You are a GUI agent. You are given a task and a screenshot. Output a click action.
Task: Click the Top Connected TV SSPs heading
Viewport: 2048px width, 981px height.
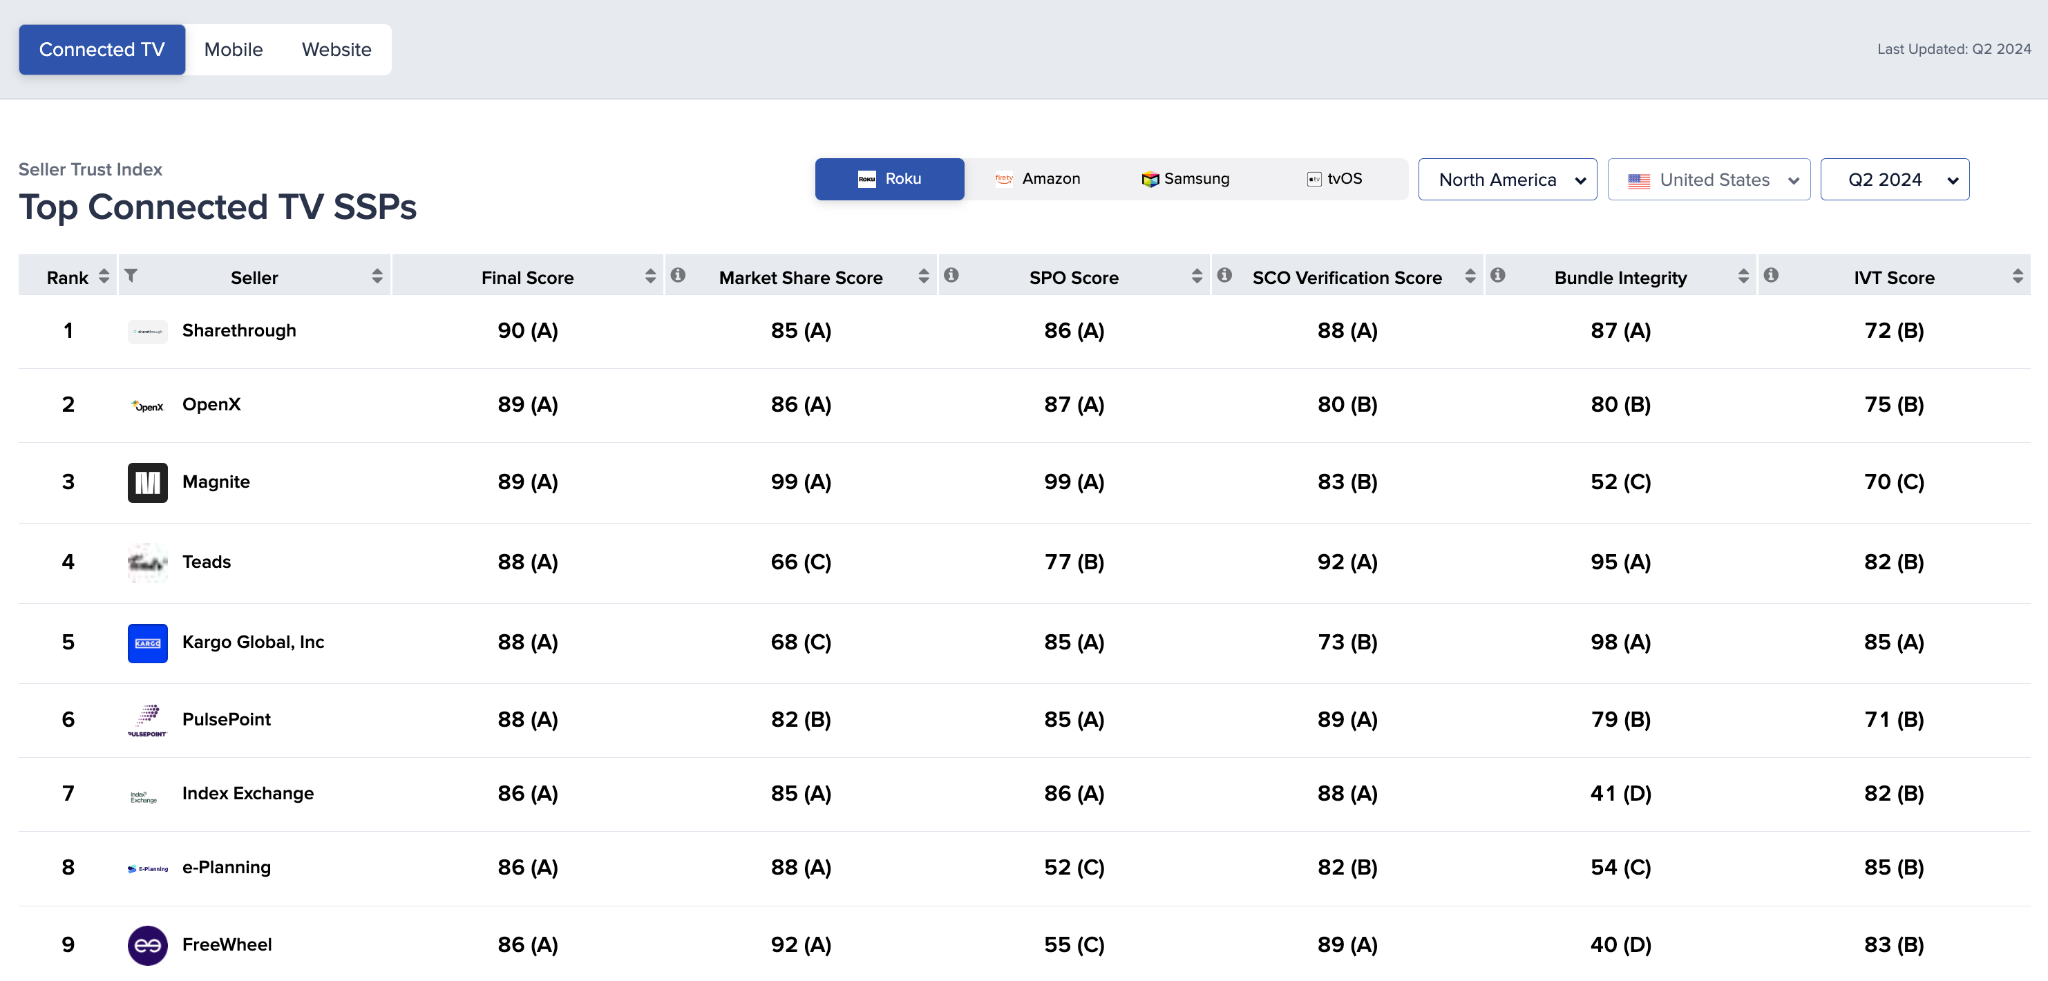[x=217, y=207]
